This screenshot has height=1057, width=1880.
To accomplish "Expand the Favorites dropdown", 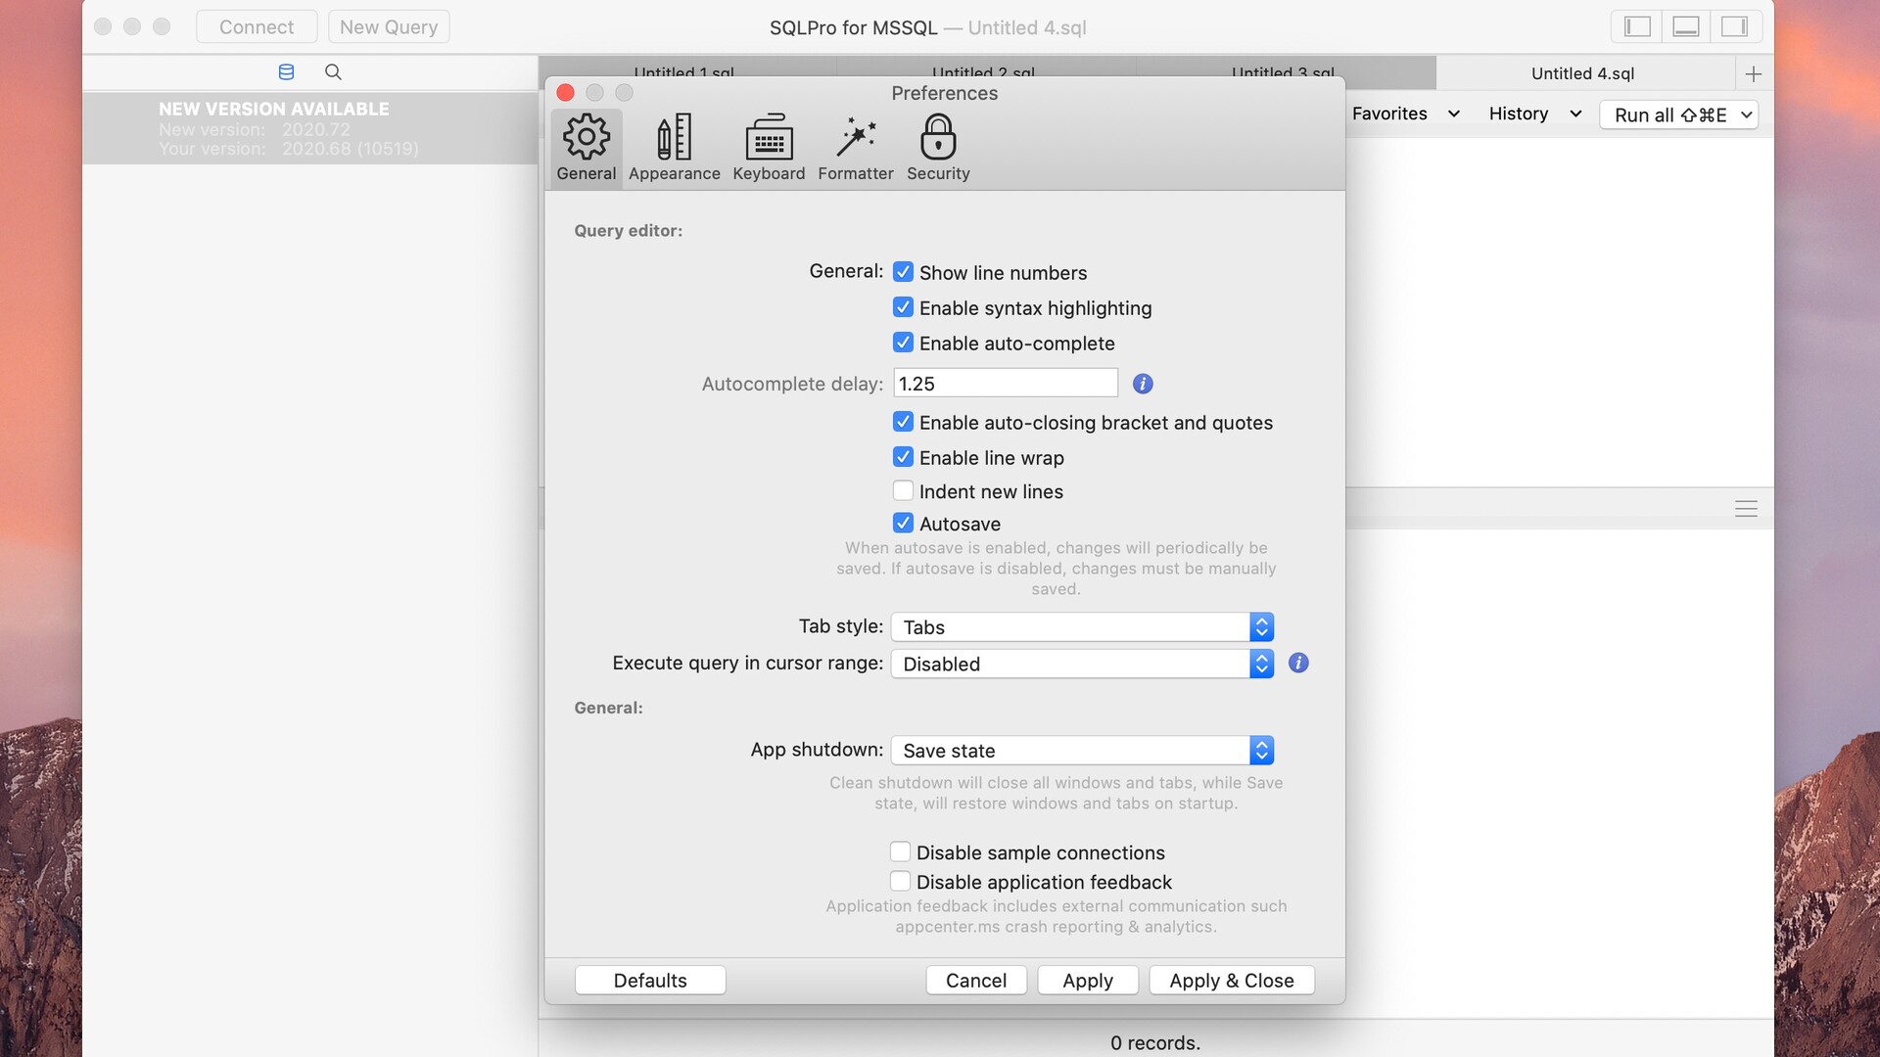I will point(1406,114).
